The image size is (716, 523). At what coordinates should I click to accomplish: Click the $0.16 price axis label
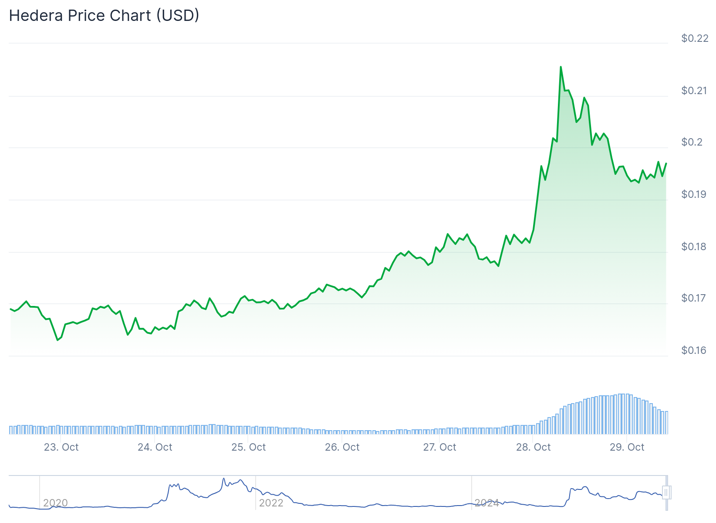(x=695, y=350)
